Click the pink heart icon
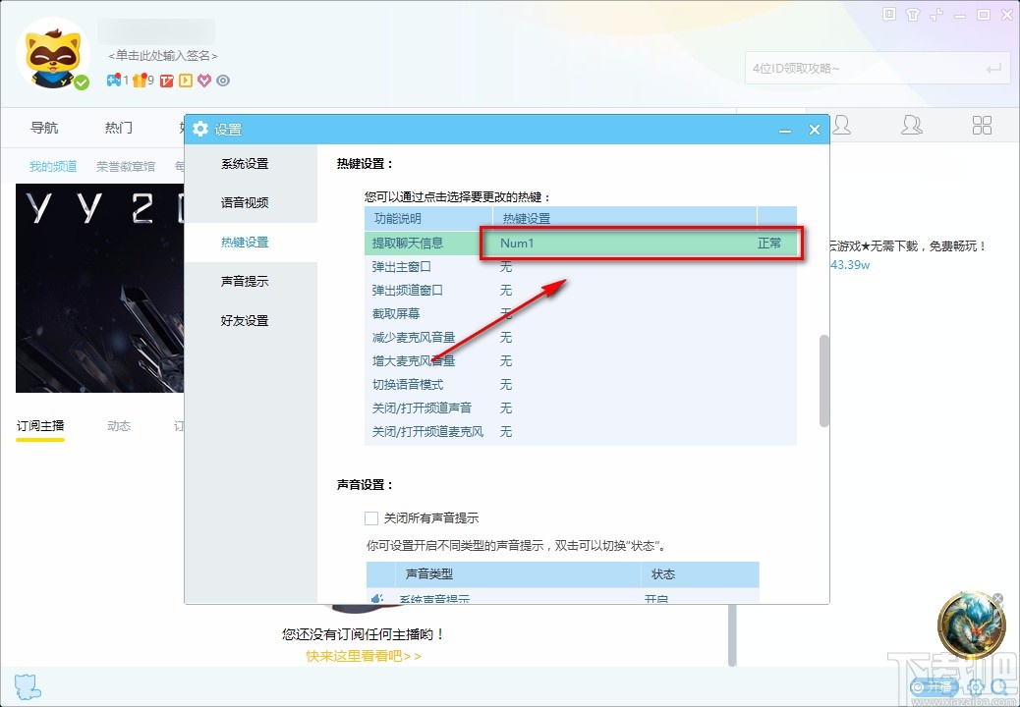This screenshot has height=707, width=1020. 204,81
